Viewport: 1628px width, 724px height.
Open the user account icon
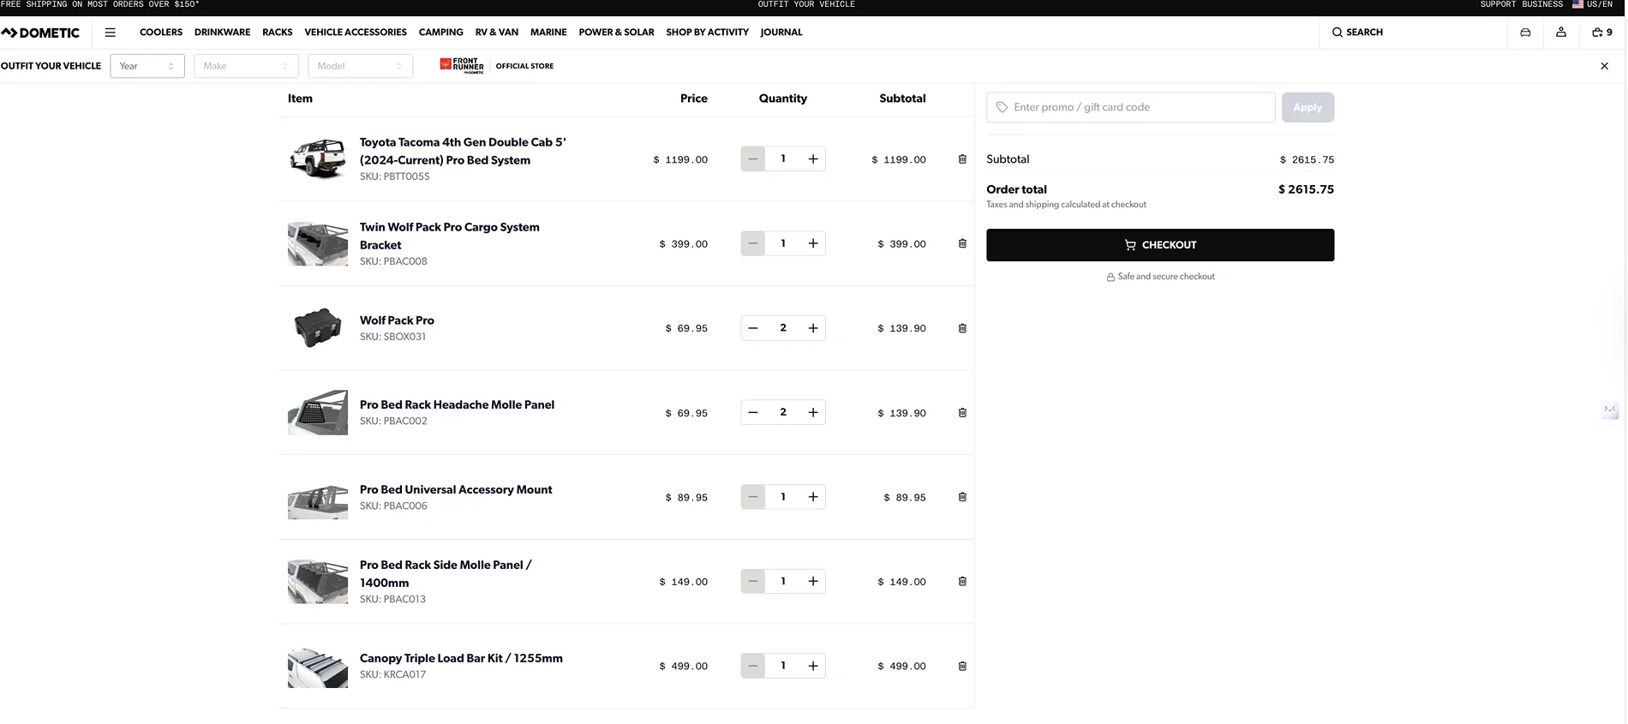click(1561, 32)
